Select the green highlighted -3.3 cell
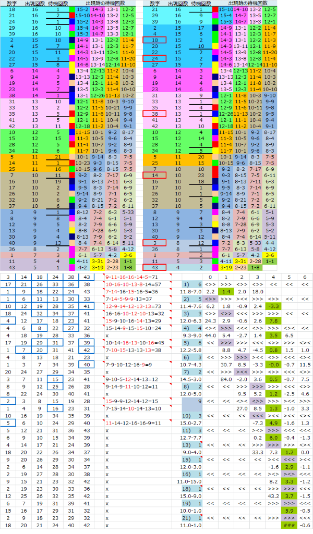 [x=273, y=306]
